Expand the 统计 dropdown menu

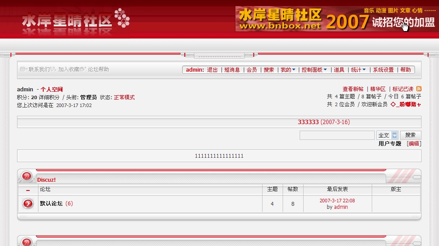358,70
